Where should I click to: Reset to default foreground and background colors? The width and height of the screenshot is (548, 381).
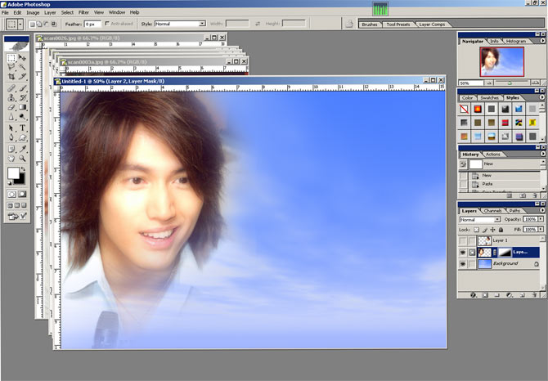coord(10,183)
